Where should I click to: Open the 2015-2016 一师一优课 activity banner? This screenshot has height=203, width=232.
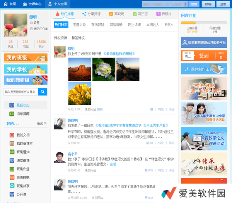(204, 88)
